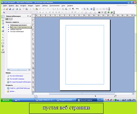Choose the Select Objects arrow tool
The image size is (137, 114).
pyautogui.click(x=3, y=17)
